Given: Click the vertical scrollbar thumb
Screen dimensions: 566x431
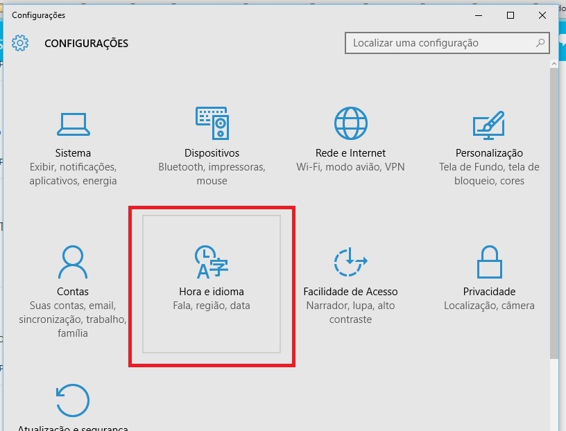Looking at the screenshot, I should (x=554, y=213).
